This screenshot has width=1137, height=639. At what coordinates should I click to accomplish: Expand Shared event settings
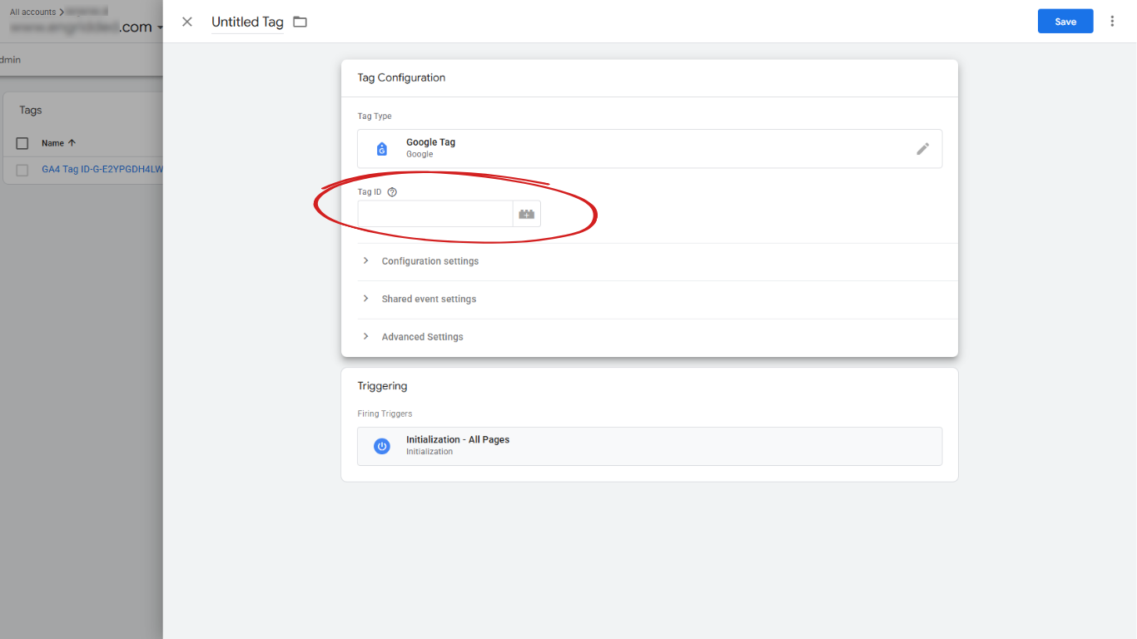[429, 299]
